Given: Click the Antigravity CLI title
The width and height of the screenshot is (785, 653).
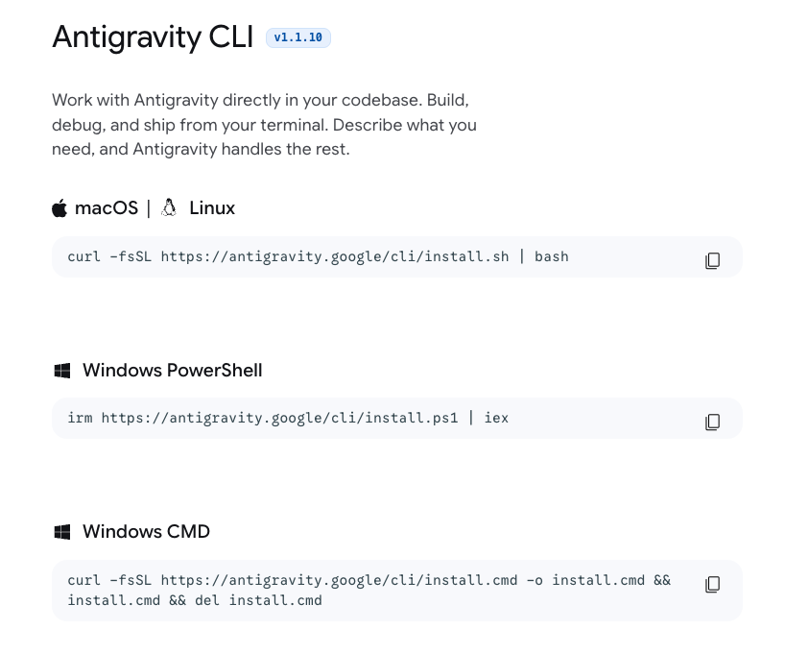Looking at the screenshot, I should point(153,37).
